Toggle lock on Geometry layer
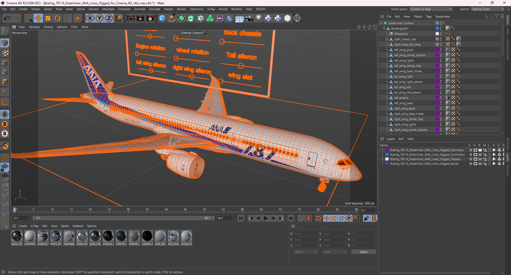Image resolution: width=511 pixels, height=275 pixels. click(489, 150)
